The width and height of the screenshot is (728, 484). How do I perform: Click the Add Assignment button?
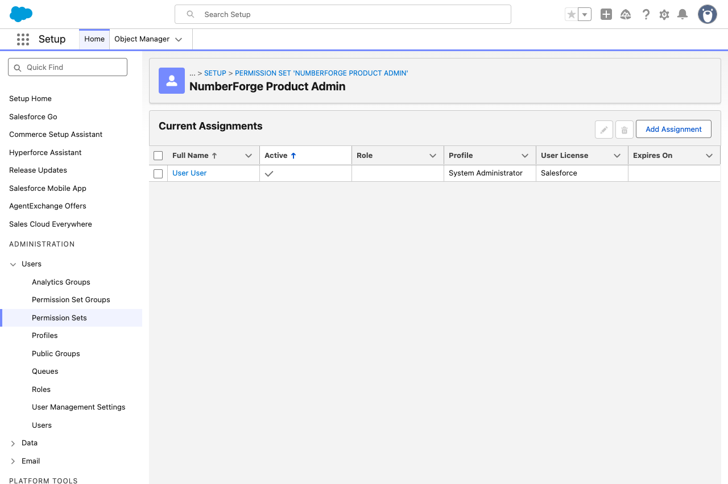(x=673, y=130)
